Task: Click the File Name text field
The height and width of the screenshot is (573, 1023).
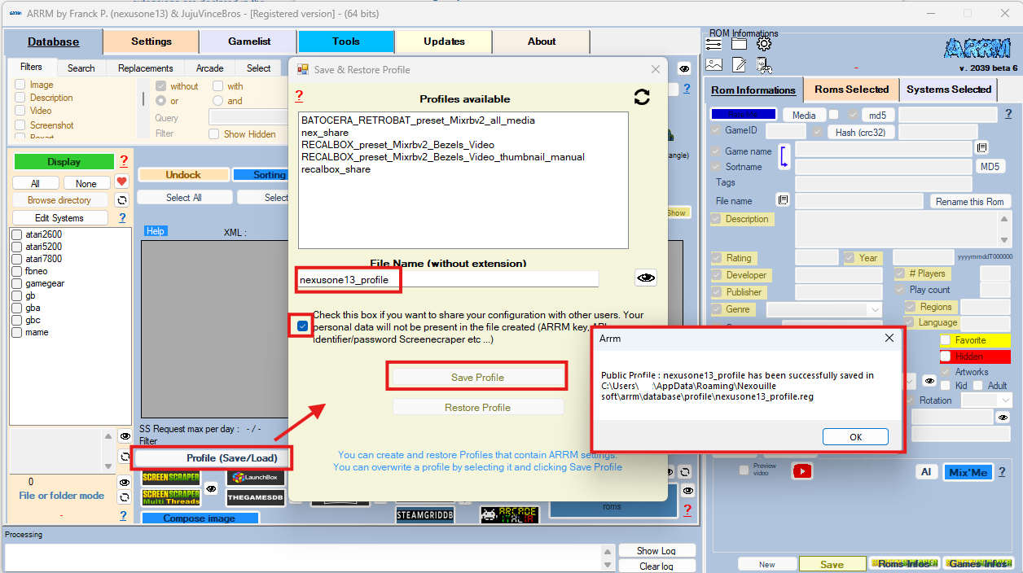Action: [x=498, y=279]
